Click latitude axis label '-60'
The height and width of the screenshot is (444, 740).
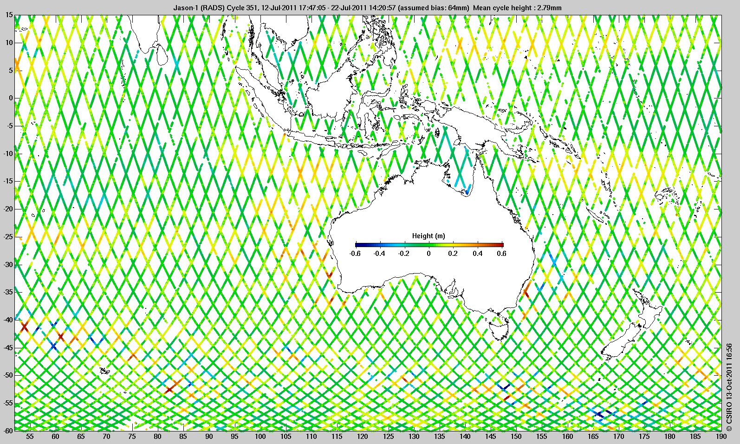tap(8, 430)
